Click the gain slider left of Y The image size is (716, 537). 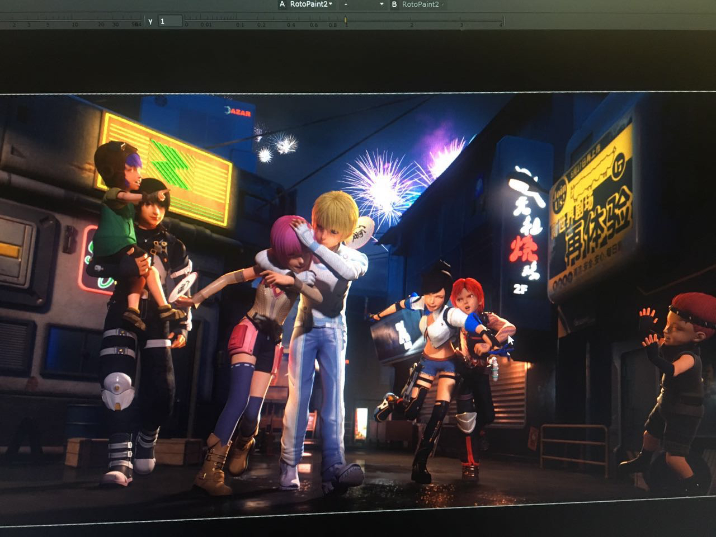tap(71, 22)
